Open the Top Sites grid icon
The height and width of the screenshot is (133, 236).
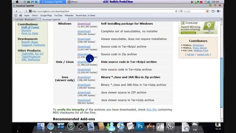(x=21, y=16)
